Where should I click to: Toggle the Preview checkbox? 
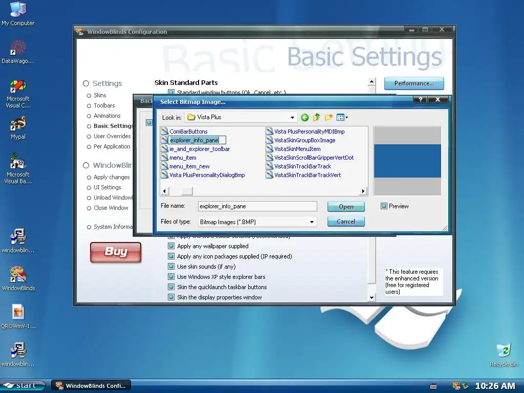click(x=384, y=206)
